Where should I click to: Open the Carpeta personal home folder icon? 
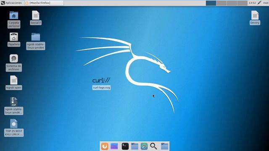14,16
